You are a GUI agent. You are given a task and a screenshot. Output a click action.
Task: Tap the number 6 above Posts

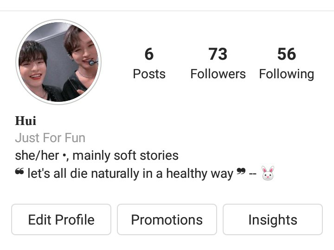pyautogui.click(x=149, y=54)
